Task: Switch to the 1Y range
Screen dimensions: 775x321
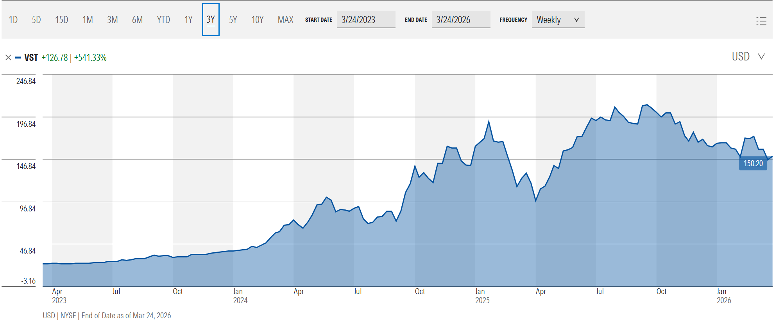Action: click(188, 20)
